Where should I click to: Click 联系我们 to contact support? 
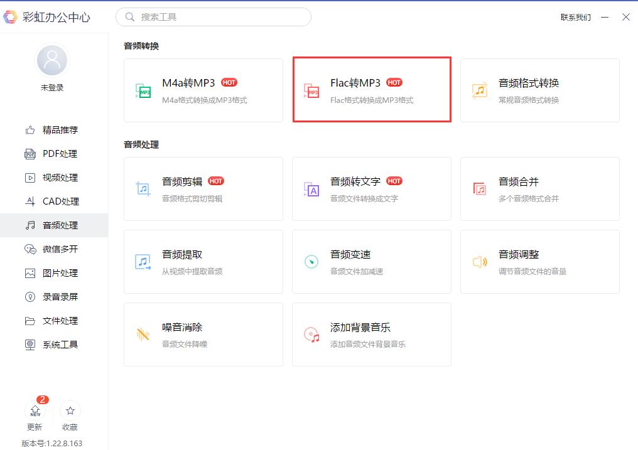click(x=575, y=17)
